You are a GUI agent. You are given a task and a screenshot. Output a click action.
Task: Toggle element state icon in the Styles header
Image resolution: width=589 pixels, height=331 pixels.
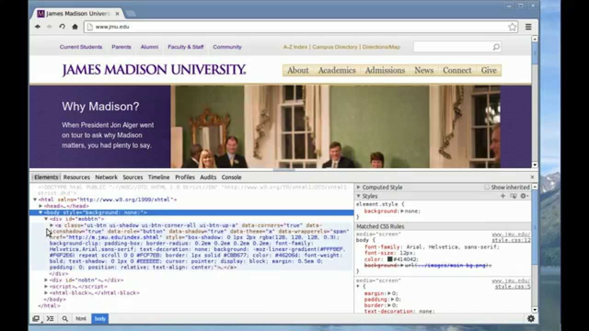(514, 196)
